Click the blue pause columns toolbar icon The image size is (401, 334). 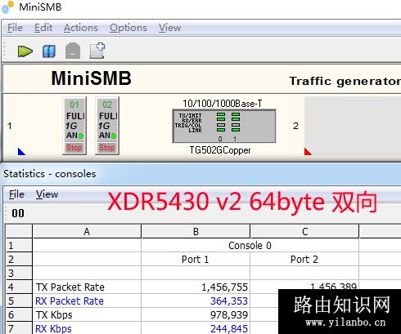[x=49, y=51]
